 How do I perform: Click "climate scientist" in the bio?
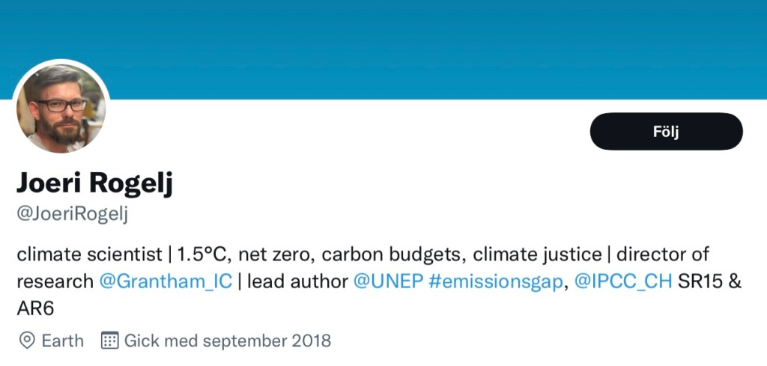88,254
